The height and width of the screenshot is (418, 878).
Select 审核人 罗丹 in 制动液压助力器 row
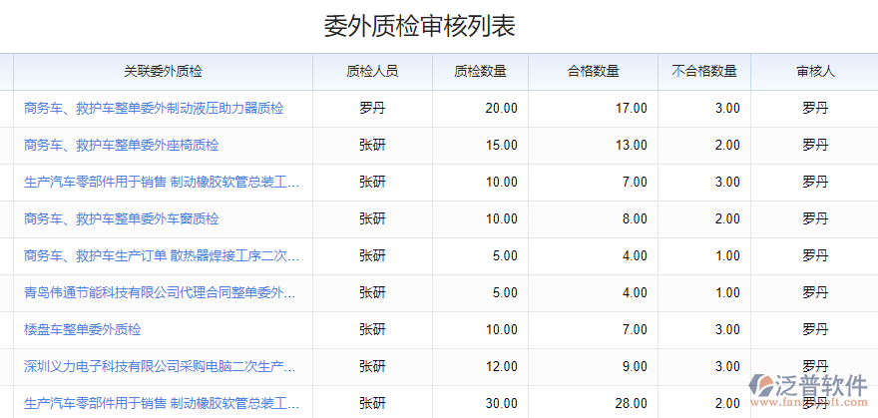(815, 108)
